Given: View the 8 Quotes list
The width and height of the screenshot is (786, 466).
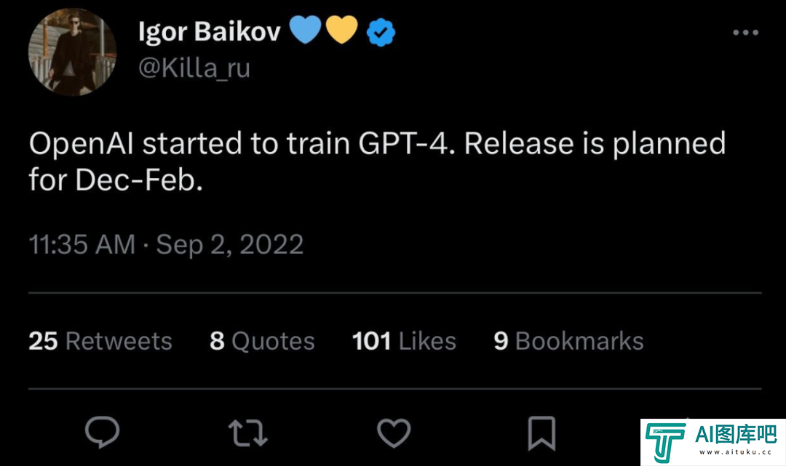Looking at the screenshot, I should click(x=262, y=341).
